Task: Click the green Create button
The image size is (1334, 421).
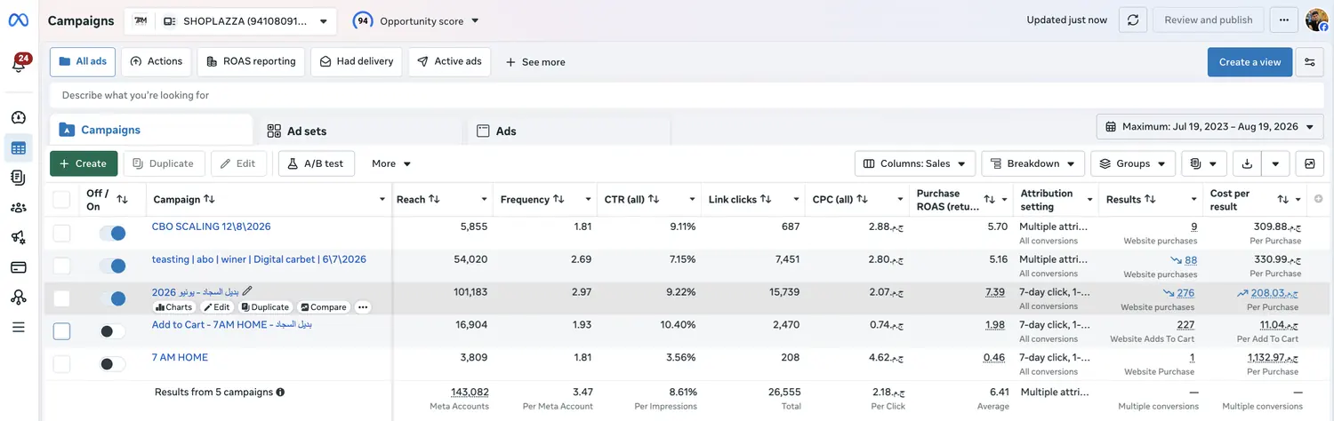Action: [x=84, y=163]
